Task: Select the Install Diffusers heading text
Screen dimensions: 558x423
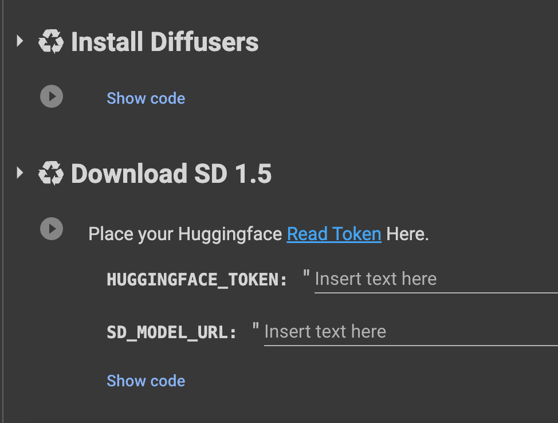Action: point(165,42)
